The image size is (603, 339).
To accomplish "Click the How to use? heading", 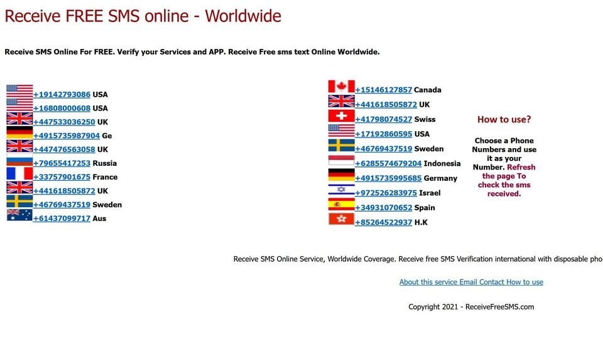I will coord(504,119).
